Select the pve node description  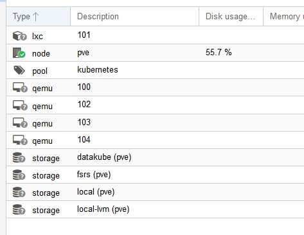[x=83, y=53]
